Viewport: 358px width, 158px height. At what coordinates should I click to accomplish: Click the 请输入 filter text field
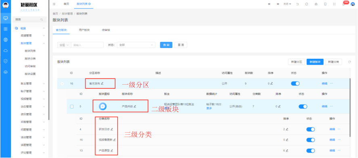[88, 45]
